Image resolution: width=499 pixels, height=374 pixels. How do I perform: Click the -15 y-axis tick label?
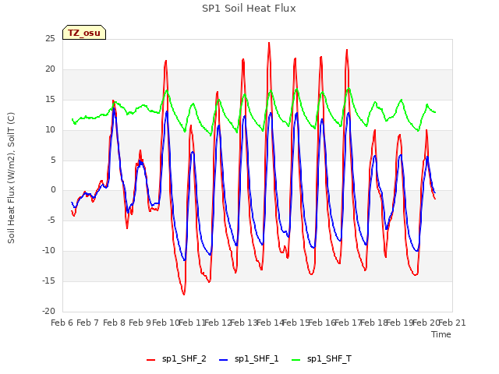pos(49,281)
